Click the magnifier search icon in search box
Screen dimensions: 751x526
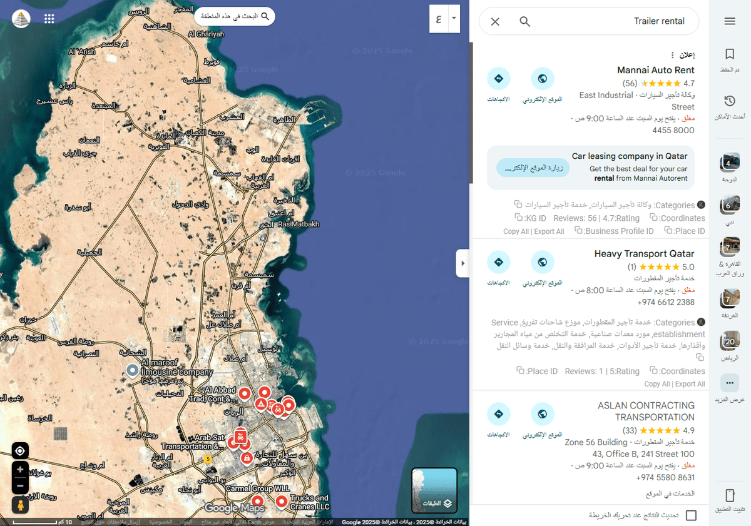525,21
